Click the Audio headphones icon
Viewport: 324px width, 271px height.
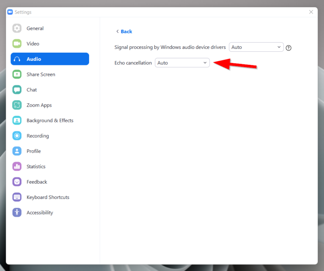tap(17, 59)
